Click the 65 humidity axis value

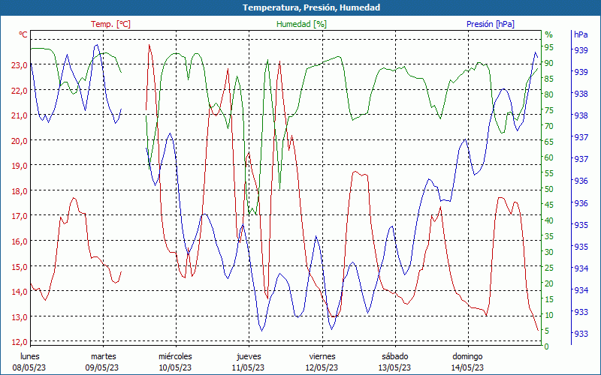click(549, 142)
